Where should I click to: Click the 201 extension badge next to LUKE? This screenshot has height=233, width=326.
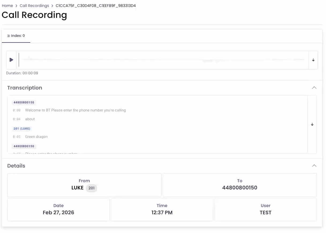point(91,188)
